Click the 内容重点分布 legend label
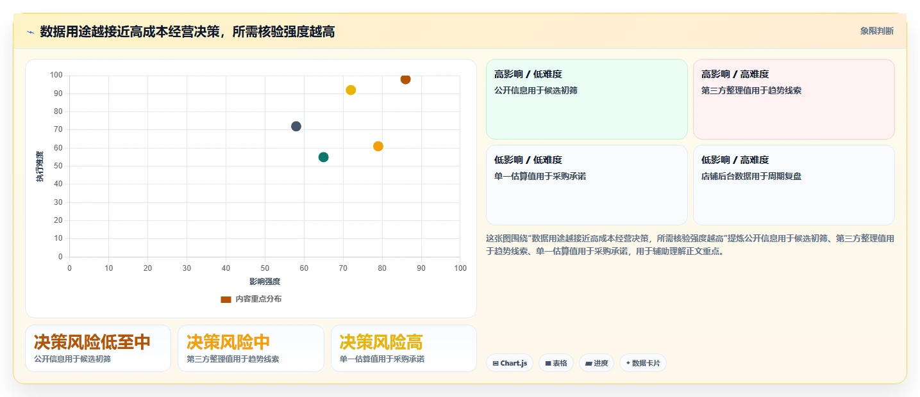 pyautogui.click(x=258, y=299)
